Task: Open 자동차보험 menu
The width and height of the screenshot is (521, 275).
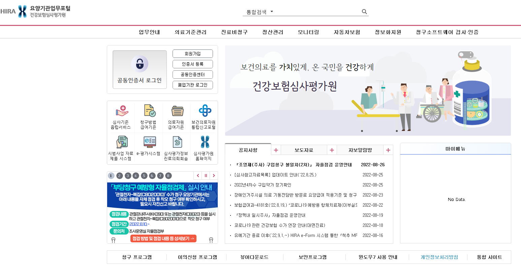Action: click(347, 32)
